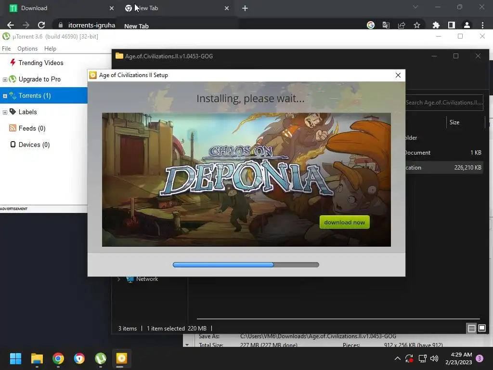Click the translate page icon

[x=386, y=25]
